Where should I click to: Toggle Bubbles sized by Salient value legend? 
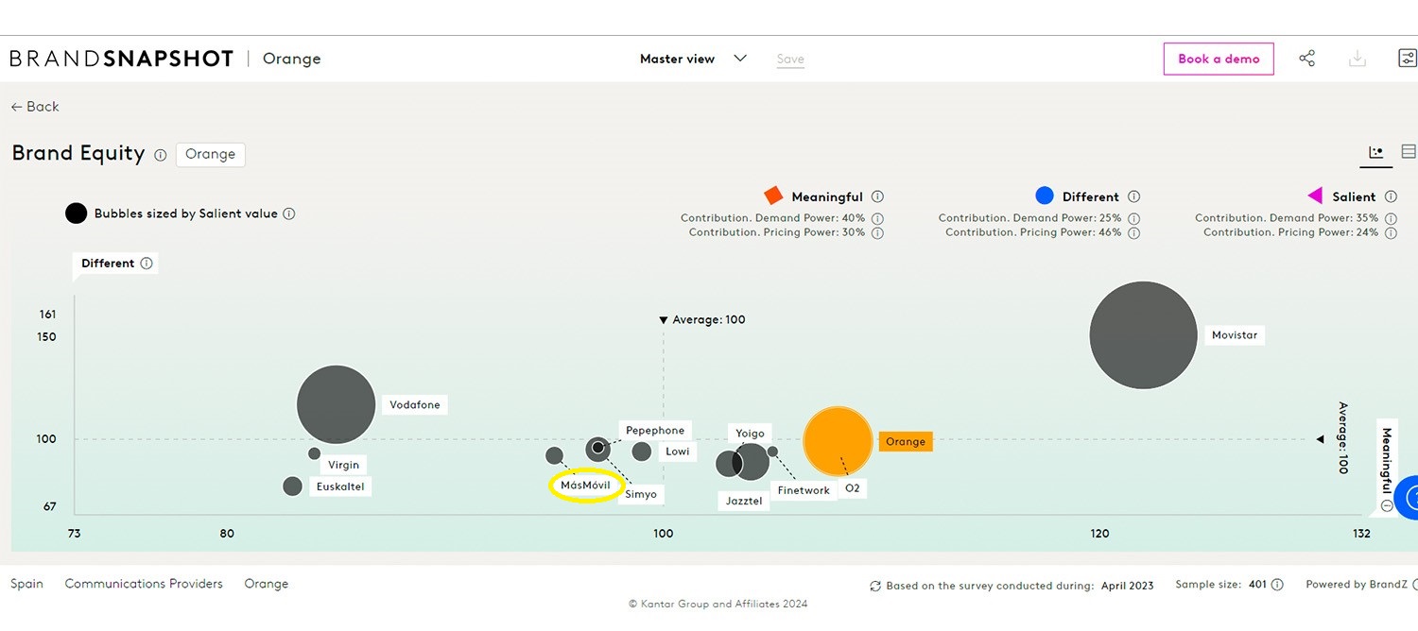pos(76,213)
